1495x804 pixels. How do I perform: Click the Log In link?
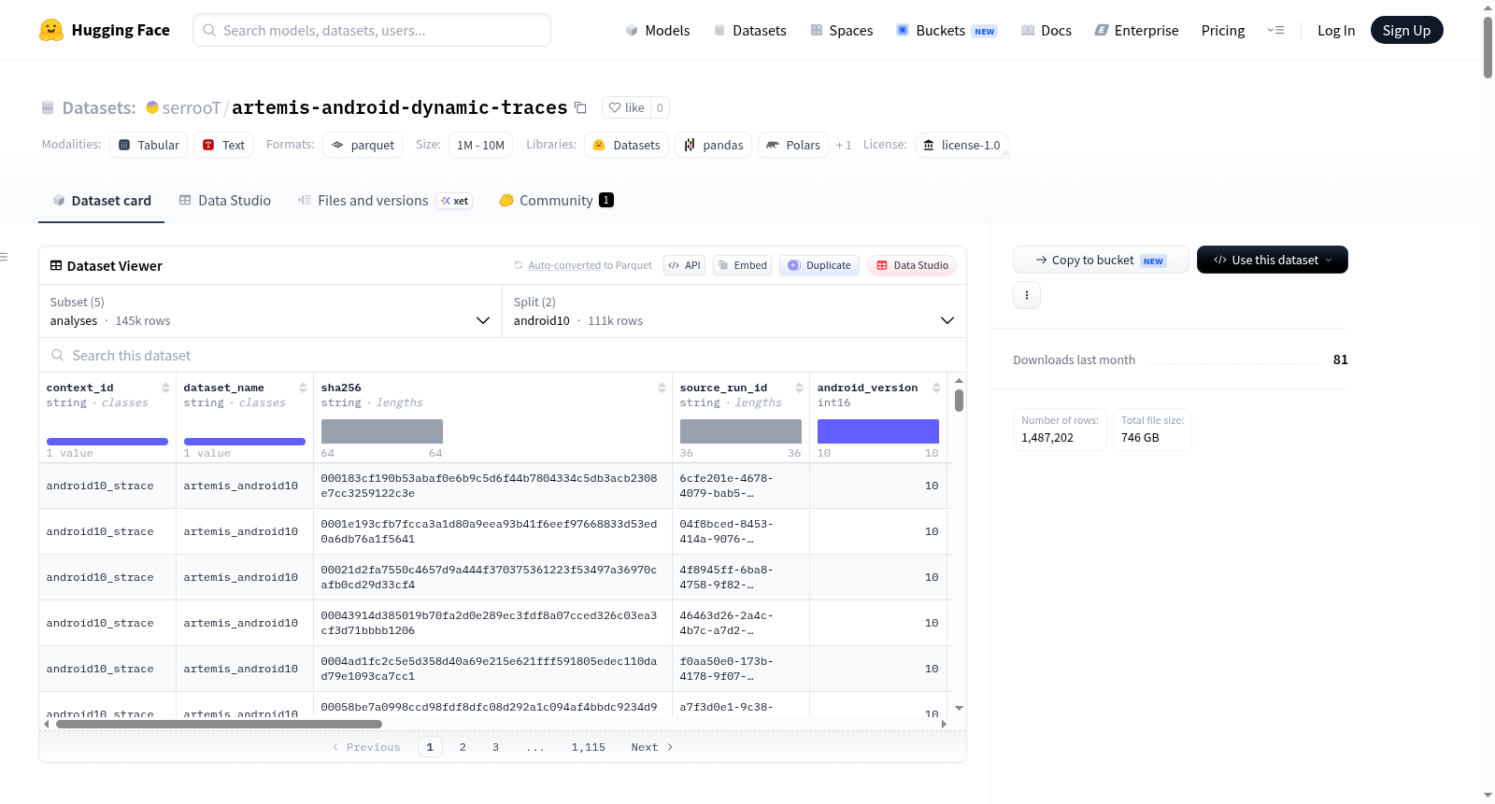click(1336, 30)
